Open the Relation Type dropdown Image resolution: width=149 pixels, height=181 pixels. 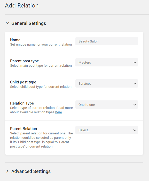[107, 105]
